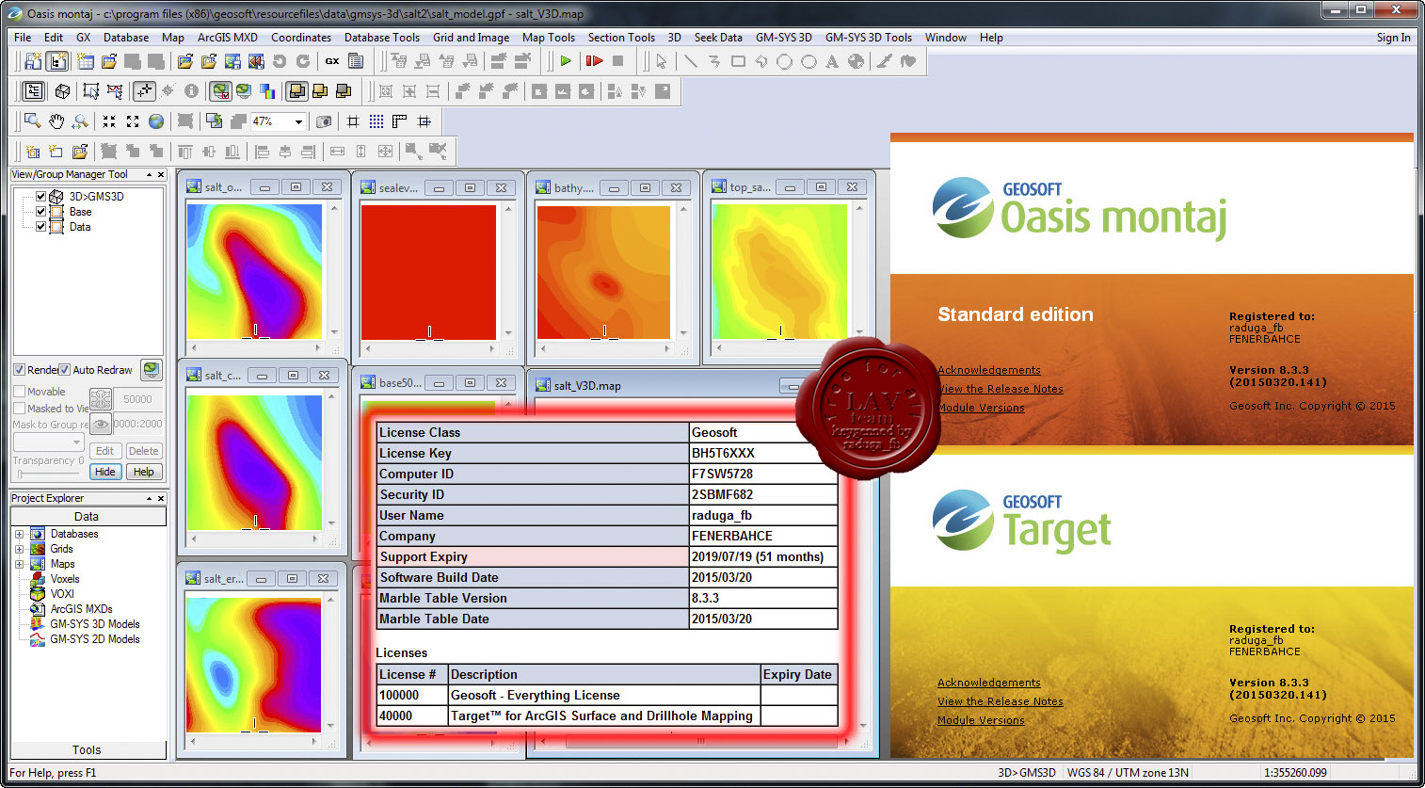The width and height of the screenshot is (1425, 788).
Task: Collapse the View/Group Manager Tool panel arrow
Action: click(149, 175)
